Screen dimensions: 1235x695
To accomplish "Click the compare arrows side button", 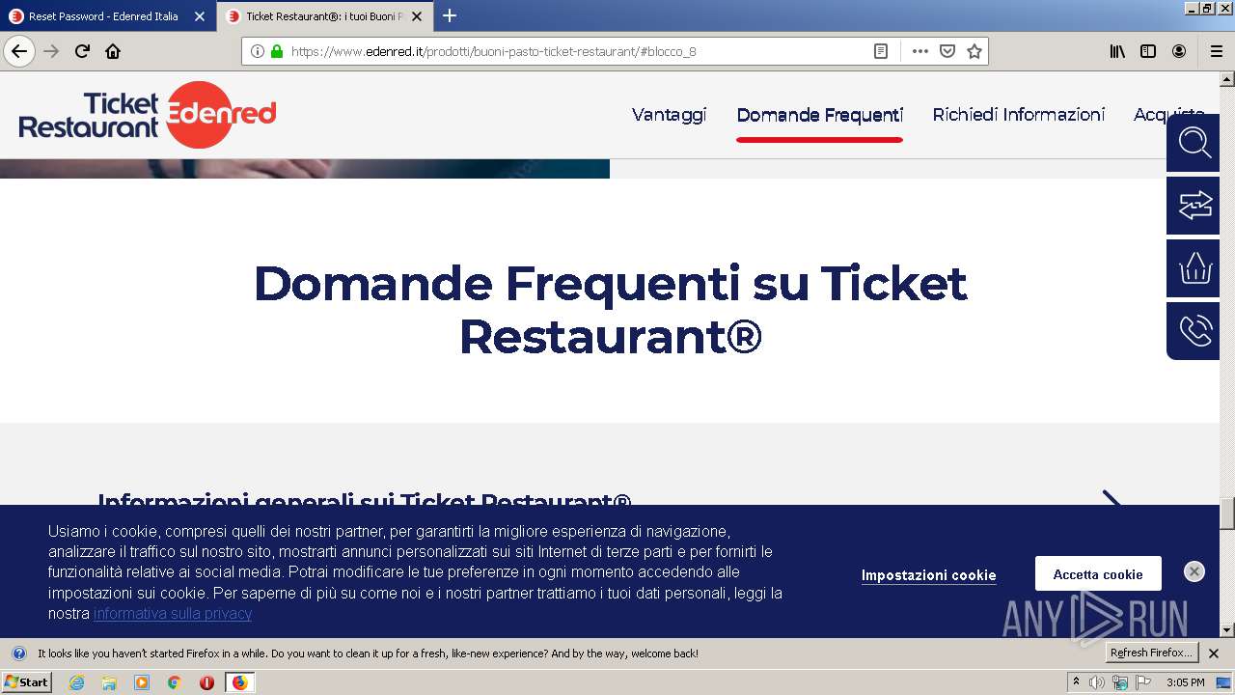I will pos(1194,206).
